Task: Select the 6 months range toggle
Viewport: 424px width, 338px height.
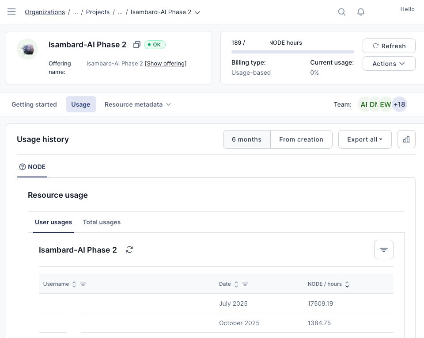Action: pyautogui.click(x=246, y=139)
